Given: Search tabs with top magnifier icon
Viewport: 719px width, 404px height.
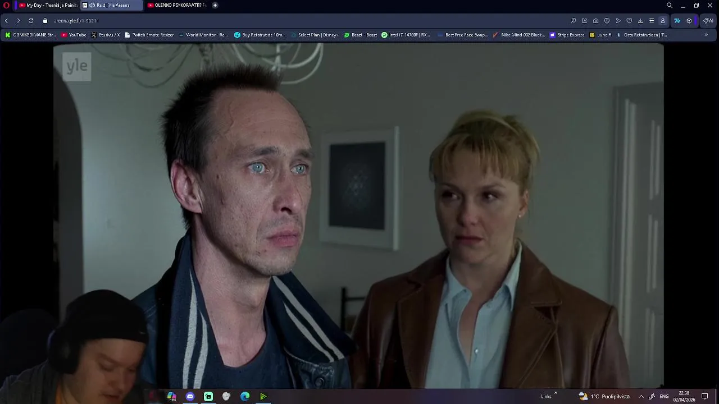Looking at the screenshot, I should (670, 5).
